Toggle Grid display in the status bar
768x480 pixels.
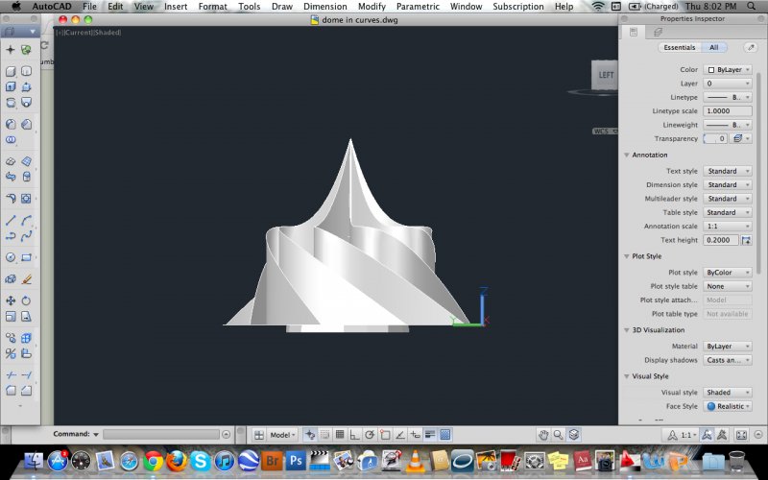click(x=340, y=435)
